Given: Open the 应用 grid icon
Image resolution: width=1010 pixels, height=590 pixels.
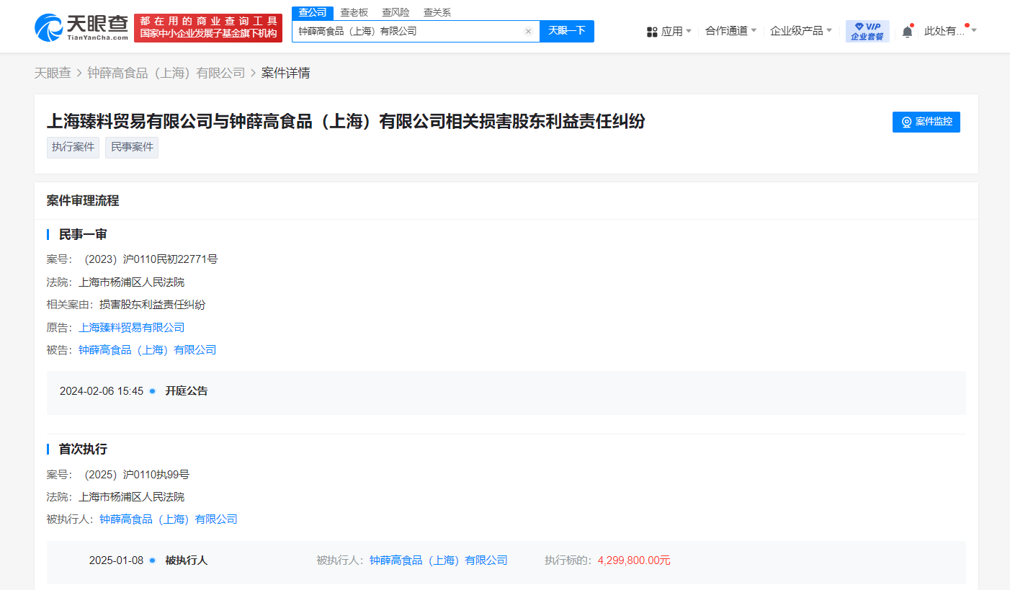Looking at the screenshot, I should [x=652, y=32].
